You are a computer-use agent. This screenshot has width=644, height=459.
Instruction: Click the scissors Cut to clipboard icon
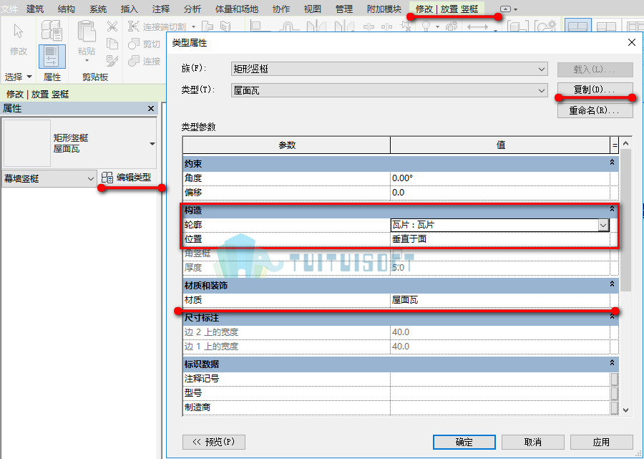click(x=112, y=26)
